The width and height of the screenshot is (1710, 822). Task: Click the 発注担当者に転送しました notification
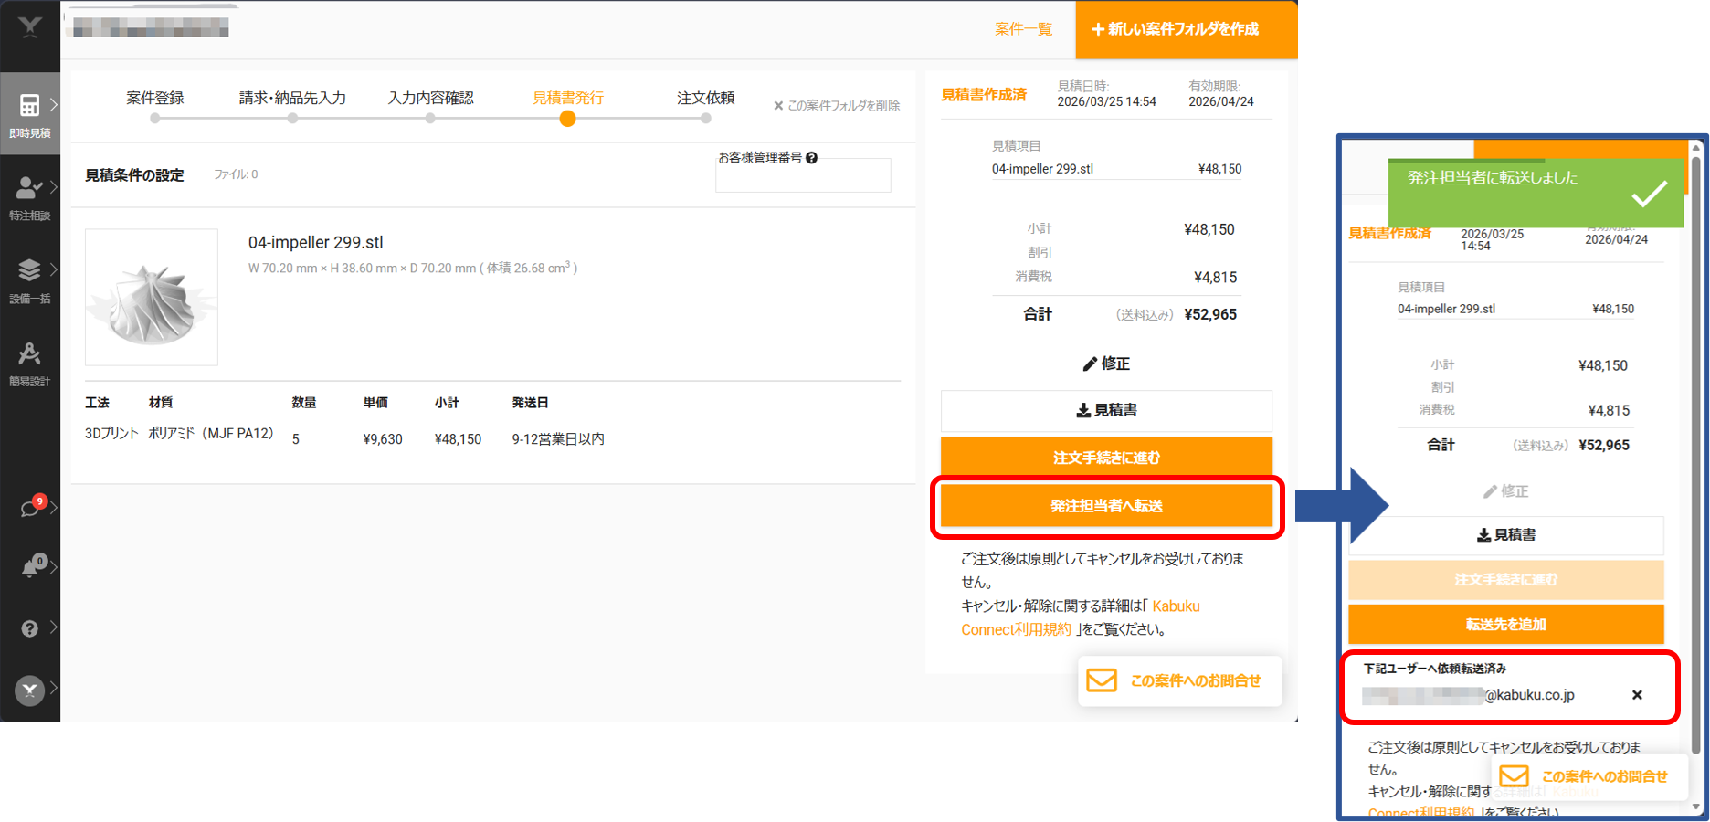[1536, 193]
